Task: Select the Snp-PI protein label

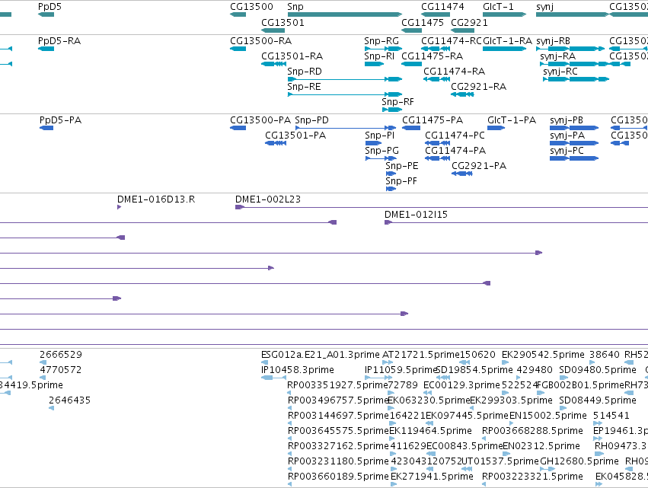Action: point(380,136)
